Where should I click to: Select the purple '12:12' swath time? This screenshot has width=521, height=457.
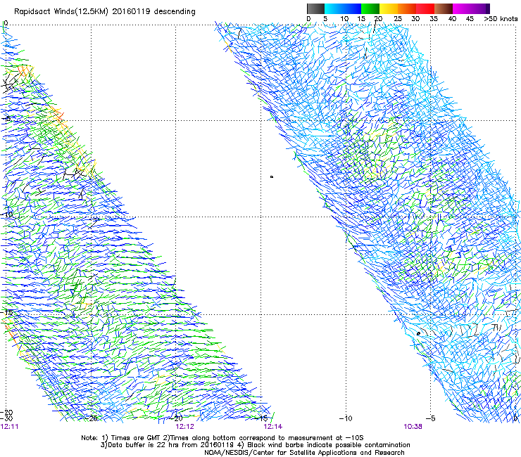[x=184, y=427]
